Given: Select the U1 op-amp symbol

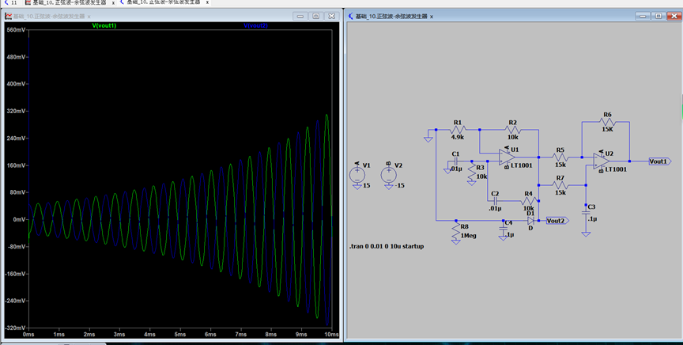Looking at the screenshot, I should [508, 157].
